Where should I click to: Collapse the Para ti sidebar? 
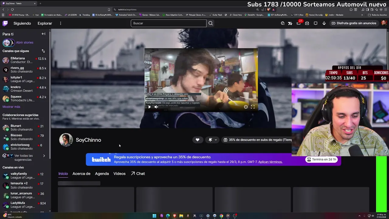43,34
